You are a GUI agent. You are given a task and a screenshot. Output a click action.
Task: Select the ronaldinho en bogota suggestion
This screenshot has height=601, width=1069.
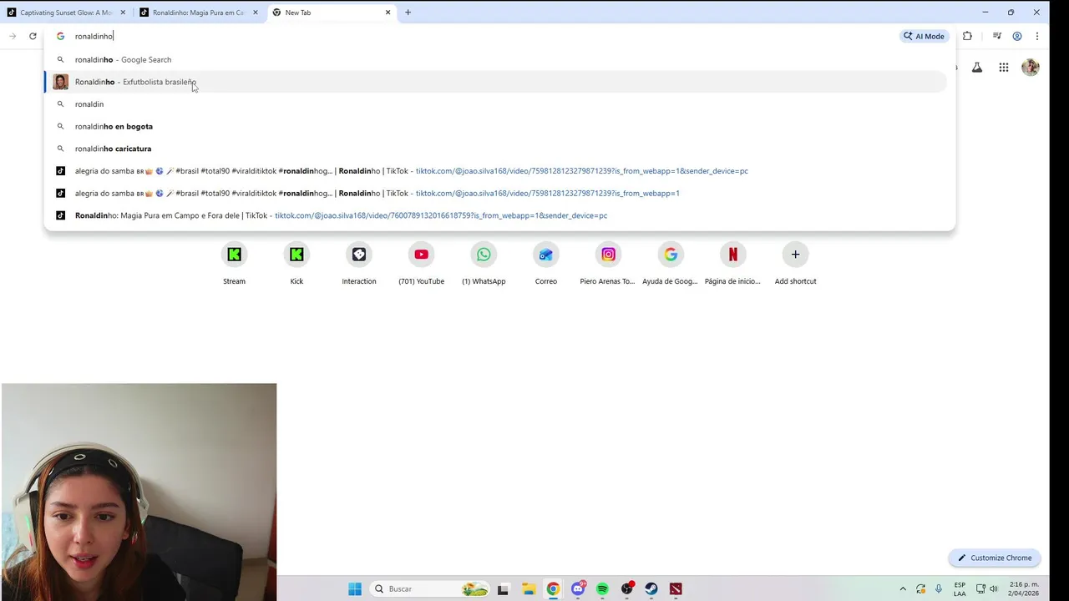tap(495, 126)
